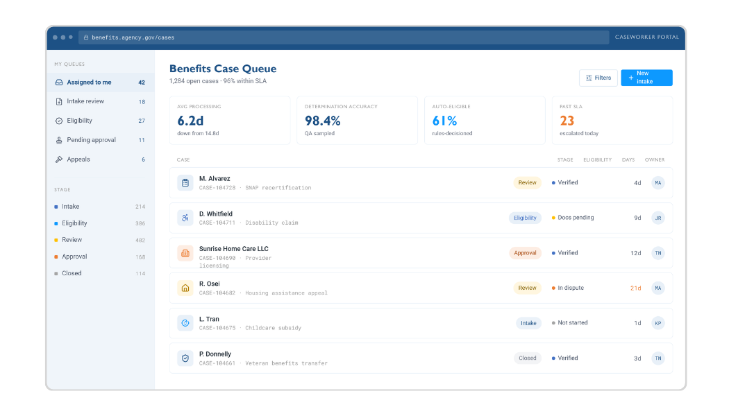Filter by Approval stage in sidebar
Screen dimensions: 729x416
(x=101, y=257)
